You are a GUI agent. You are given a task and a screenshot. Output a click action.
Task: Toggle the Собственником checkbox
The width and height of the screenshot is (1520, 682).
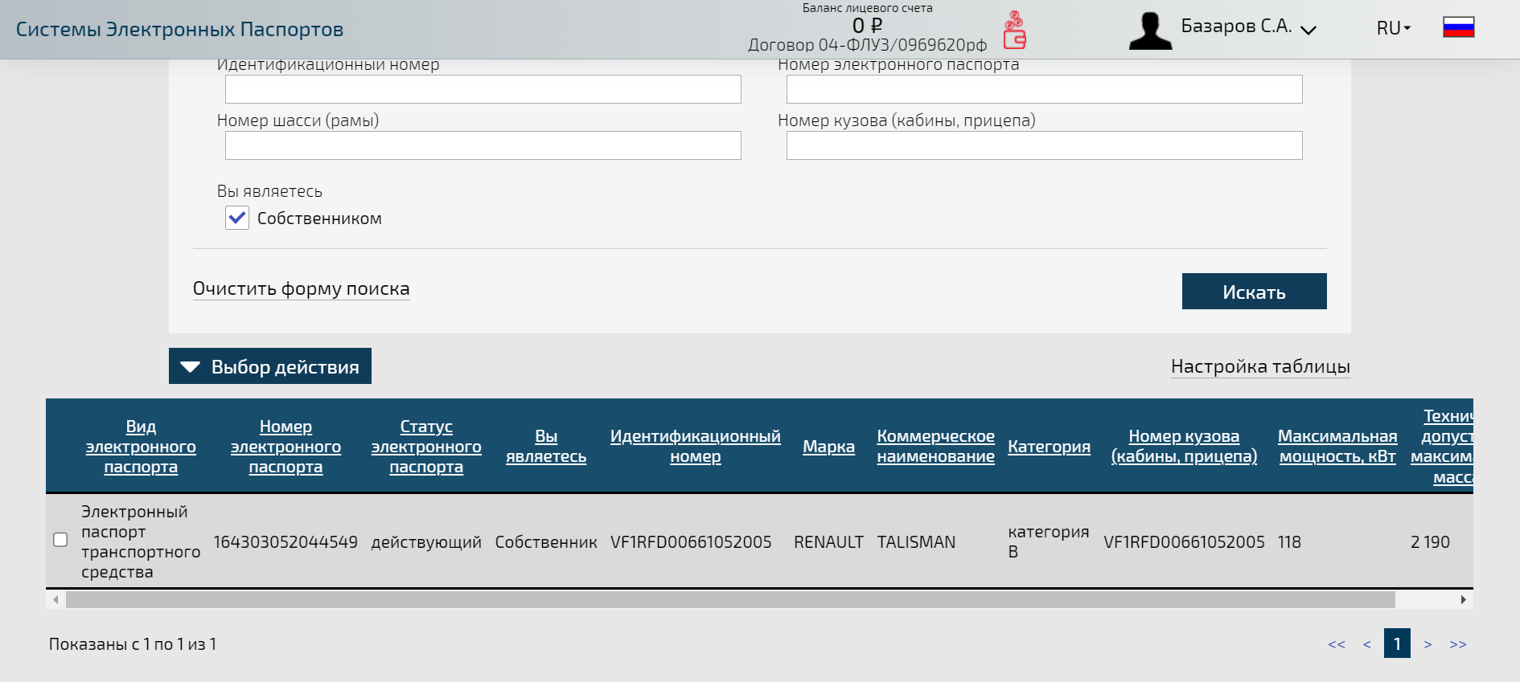[x=237, y=218]
